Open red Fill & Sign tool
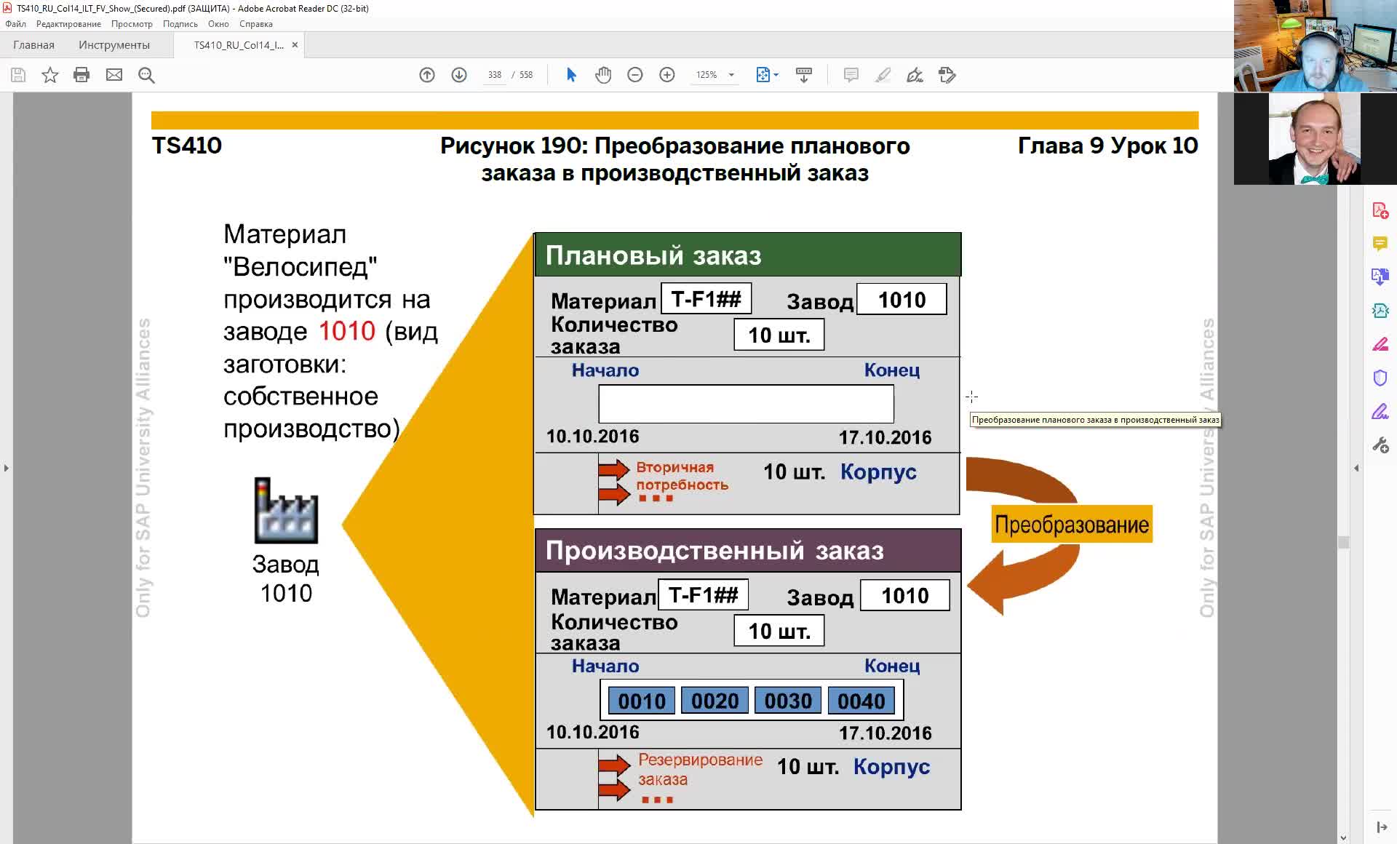The image size is (1397, 844). (1380, 344)
